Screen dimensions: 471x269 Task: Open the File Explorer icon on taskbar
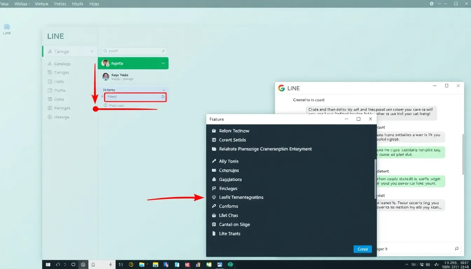click(x=142, y=265)
